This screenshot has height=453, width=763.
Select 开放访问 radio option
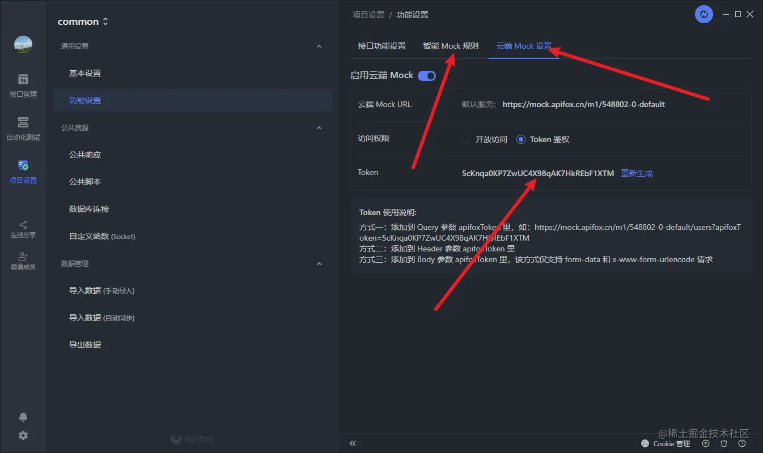click(485, 139)
